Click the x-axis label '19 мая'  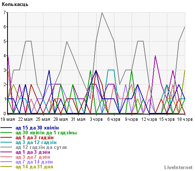[7, 119]
